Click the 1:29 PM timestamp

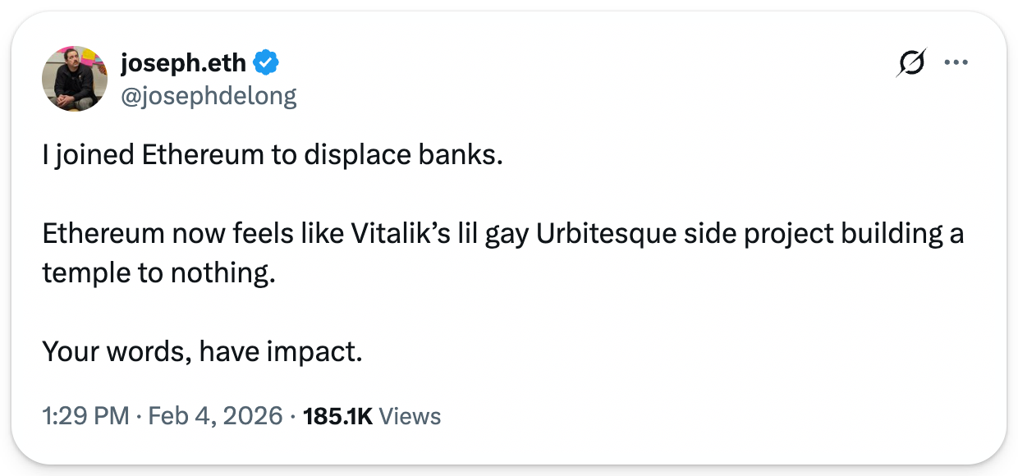[x=85, y=416]
